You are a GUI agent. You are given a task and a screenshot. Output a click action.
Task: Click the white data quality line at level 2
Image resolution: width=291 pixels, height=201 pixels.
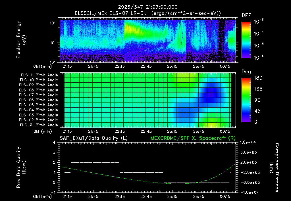point(95,162)
